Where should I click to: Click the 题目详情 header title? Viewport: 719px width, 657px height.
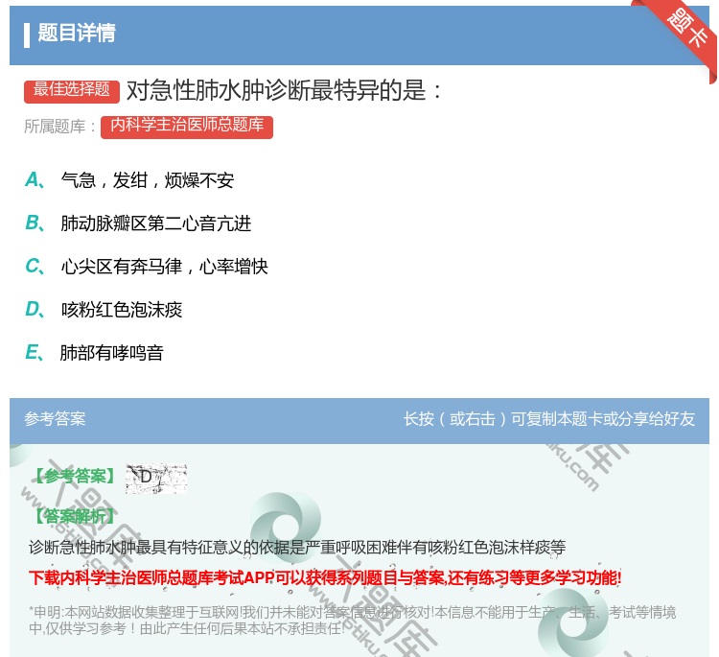77,33
